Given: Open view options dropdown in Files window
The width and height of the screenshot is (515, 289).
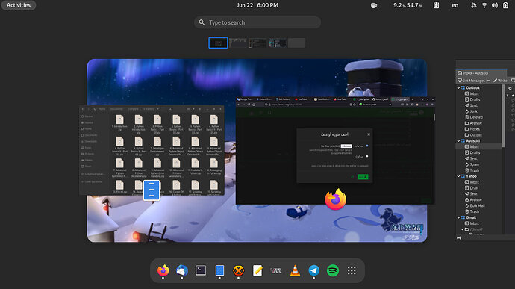Looking at the screenshot, I should click(193, 109).
